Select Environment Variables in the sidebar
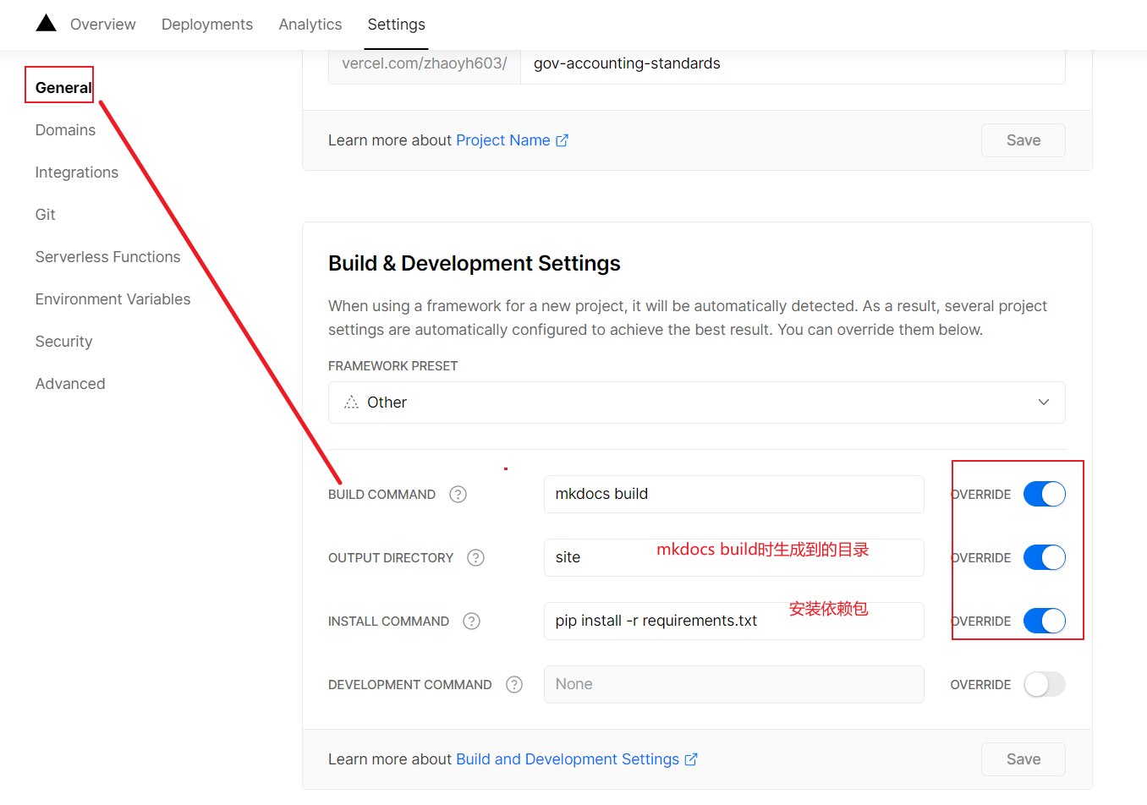The image size is (1147, 805). click(x=113, y=299)
